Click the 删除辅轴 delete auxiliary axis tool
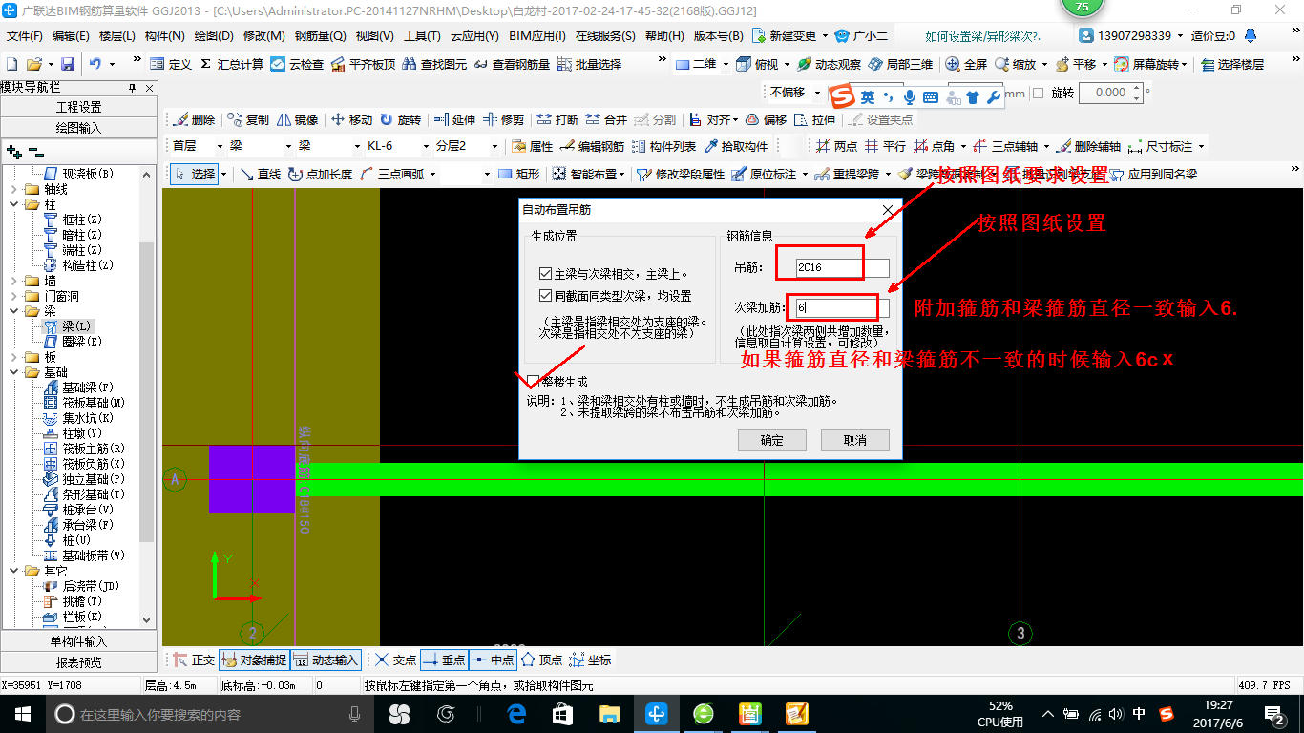This screenshot has height=733, width=1304. pos(1088,146)
